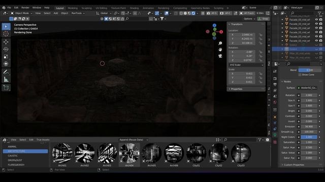Click the hand pan view gizmo
Image resolution: width=325 pixels, height=182 pixels.
(220, 50)
